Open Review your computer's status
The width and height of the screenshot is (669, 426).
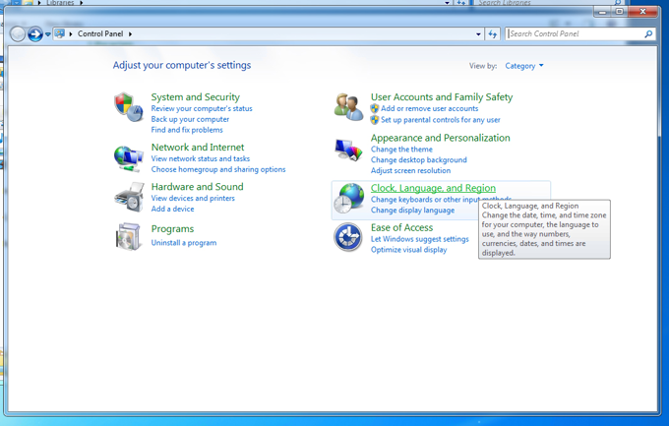[x=202, y=109]
